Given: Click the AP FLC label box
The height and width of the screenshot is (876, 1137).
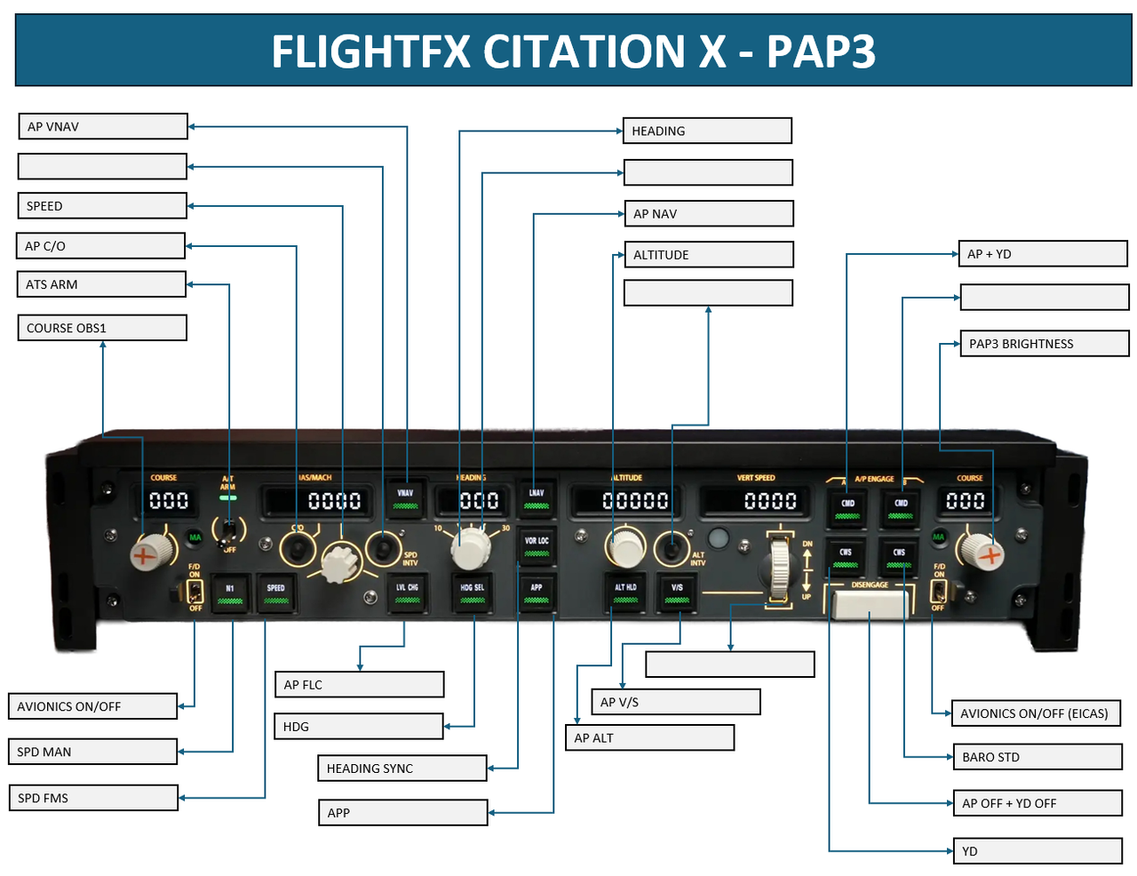Looking at the screenshot, I should (359, 684).
